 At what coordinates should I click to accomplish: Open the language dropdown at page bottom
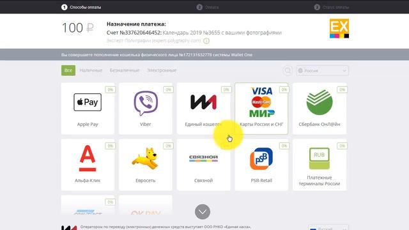pos(328,228)
